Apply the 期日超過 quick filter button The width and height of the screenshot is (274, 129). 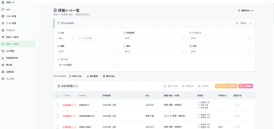(92, 76)
